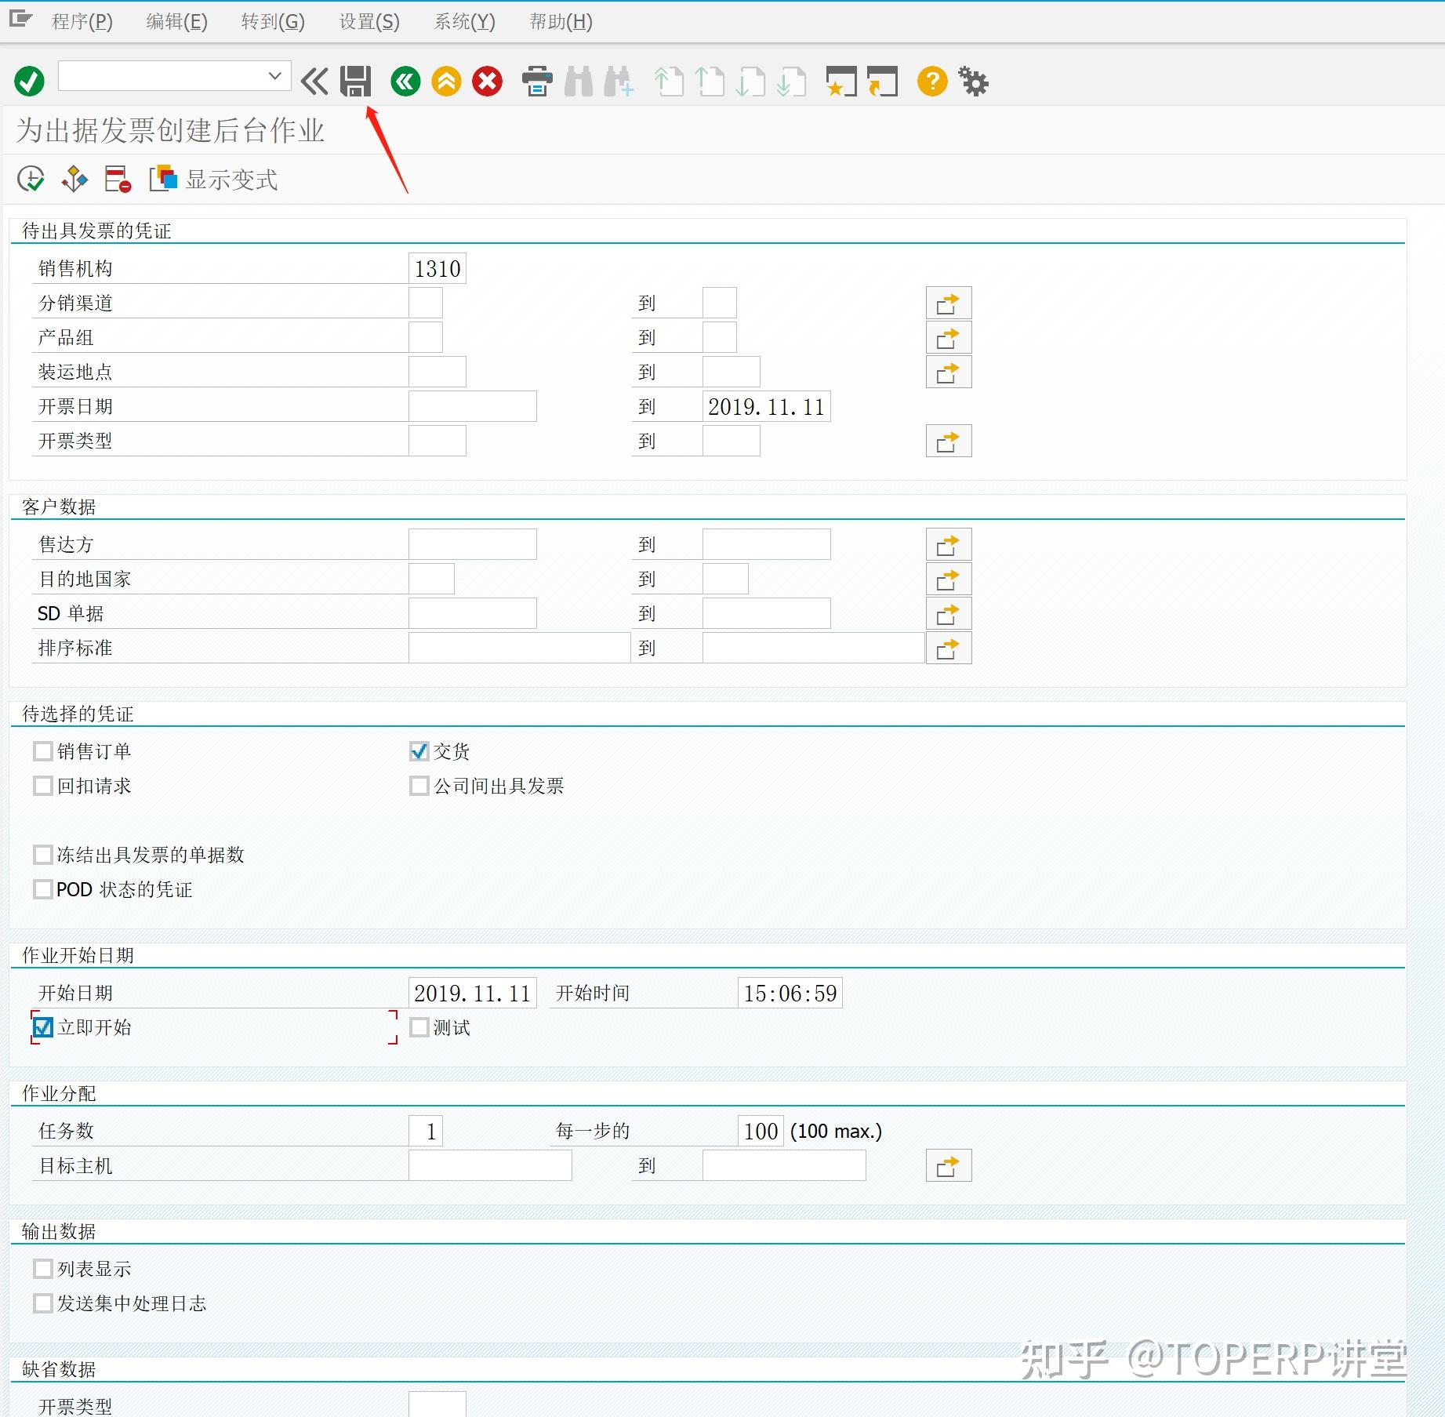Go back using the green Back arrow icon
Image resolution: width=1445 pixels, height=1417 pixels.
click(404, 81)
